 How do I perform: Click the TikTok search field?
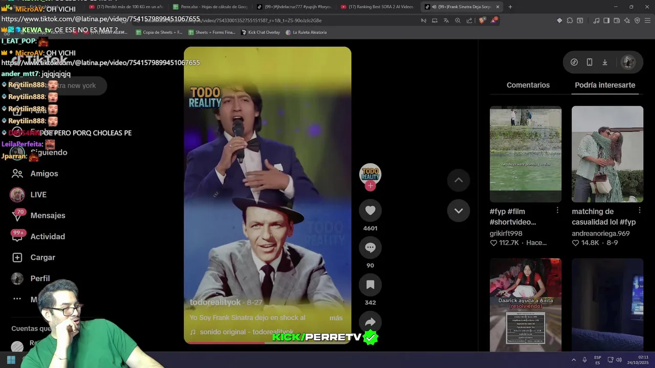[x=58, y=85]
